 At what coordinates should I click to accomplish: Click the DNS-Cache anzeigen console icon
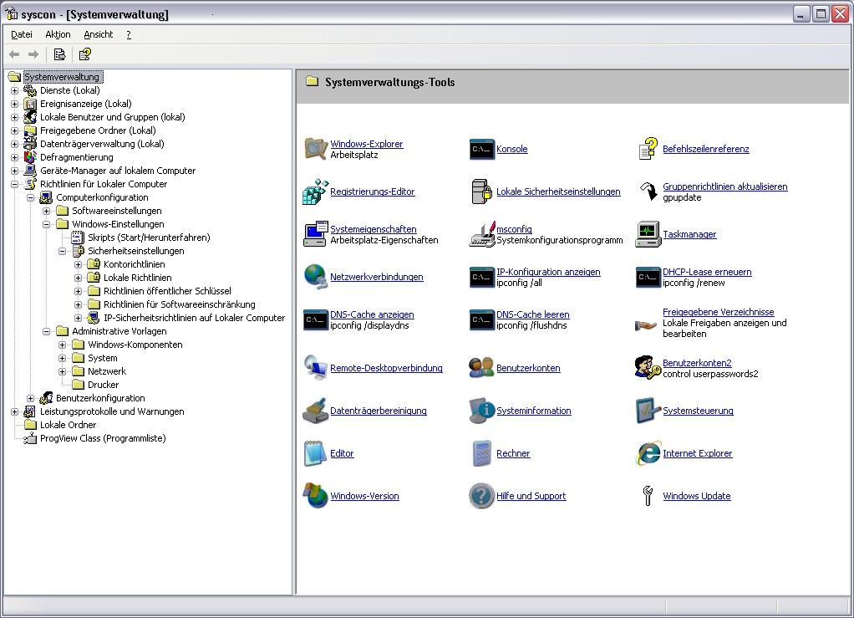(x=315, y=319)
